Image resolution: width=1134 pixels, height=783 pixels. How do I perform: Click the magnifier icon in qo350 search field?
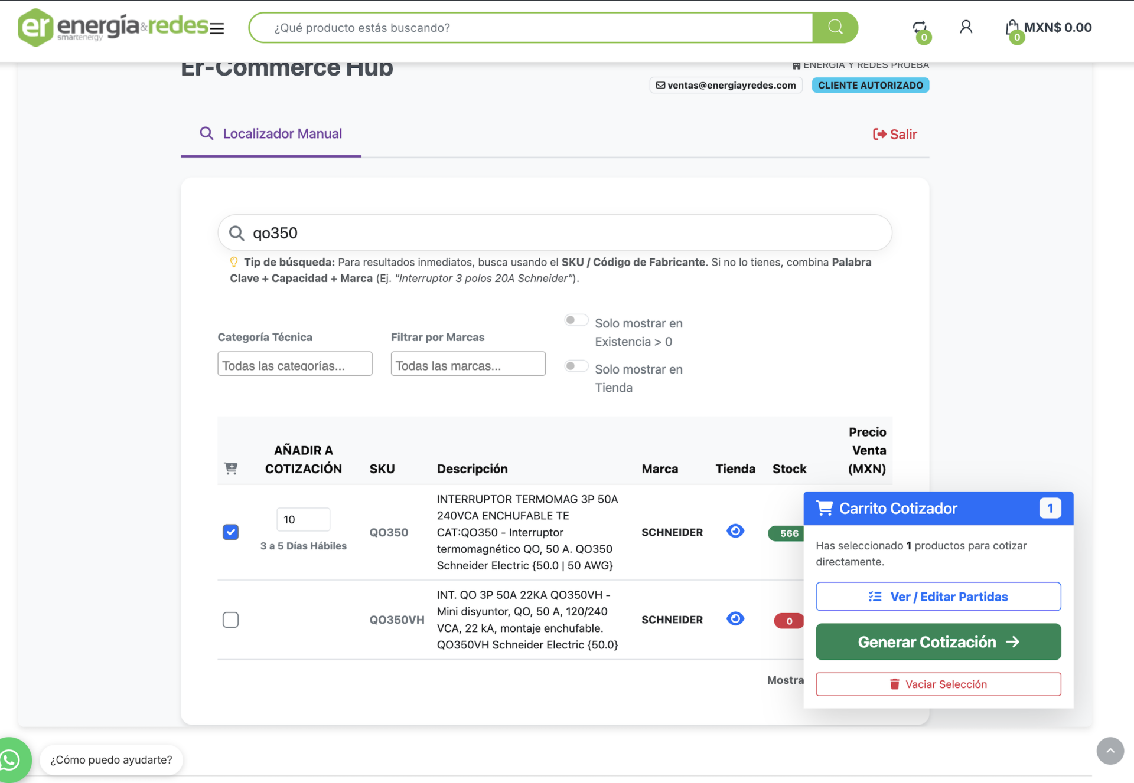pyautogui.click(x=237, y=233)
